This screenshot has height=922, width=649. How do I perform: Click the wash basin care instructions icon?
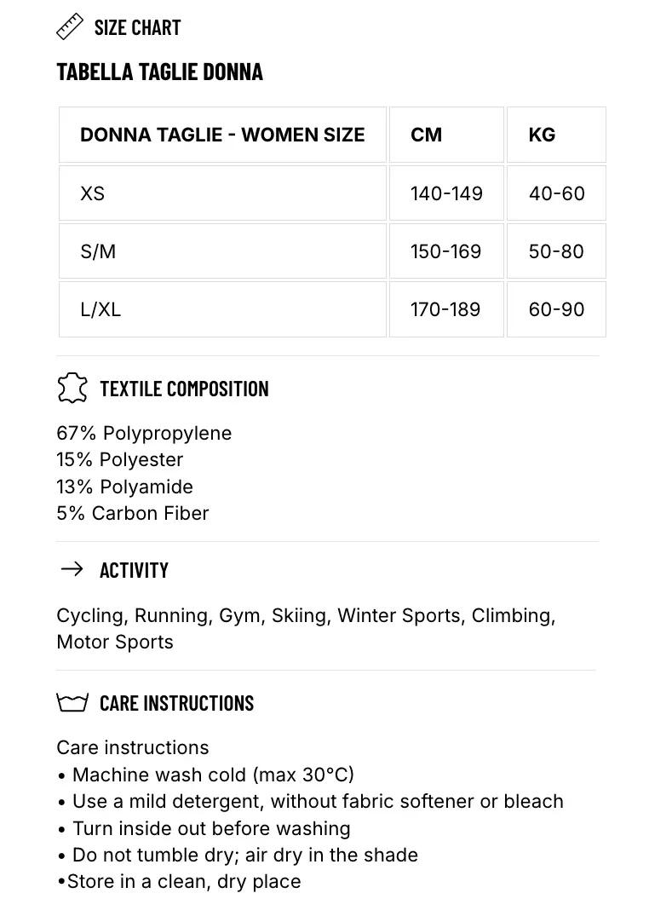tap(72, 702)
